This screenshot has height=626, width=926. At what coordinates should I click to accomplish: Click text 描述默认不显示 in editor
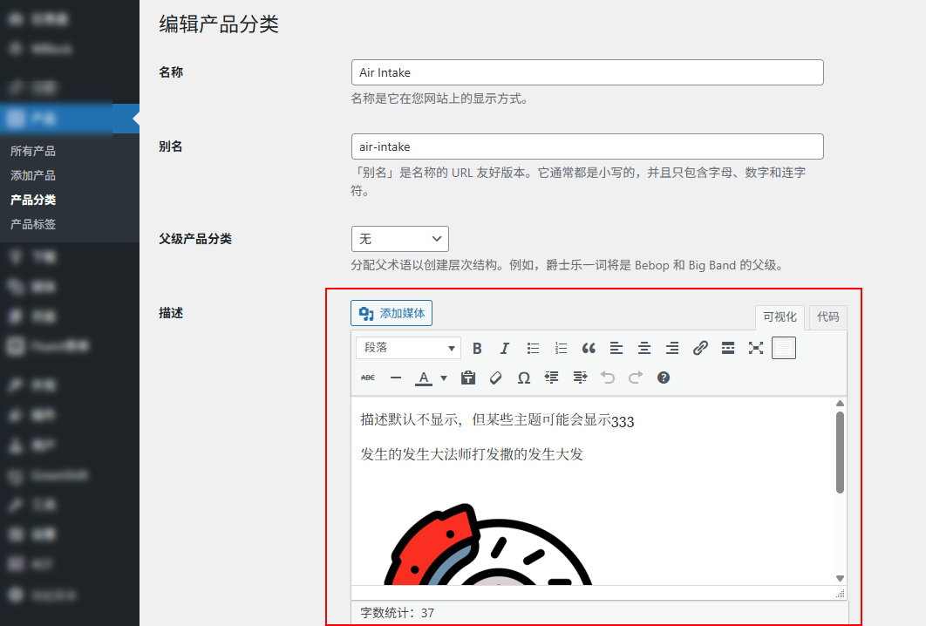point(408,420)
